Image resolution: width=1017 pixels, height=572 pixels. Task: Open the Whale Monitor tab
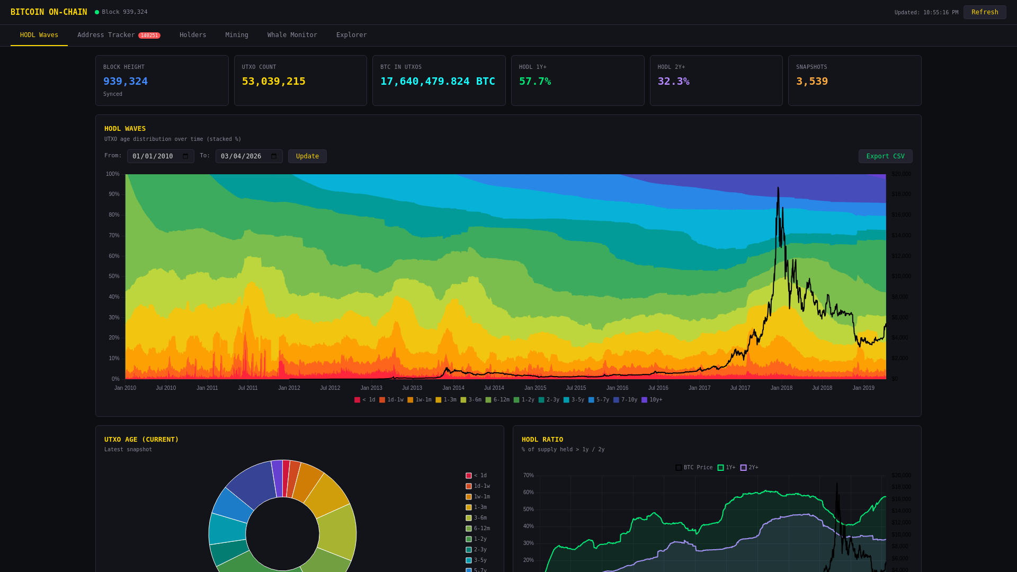coord(292,35)
